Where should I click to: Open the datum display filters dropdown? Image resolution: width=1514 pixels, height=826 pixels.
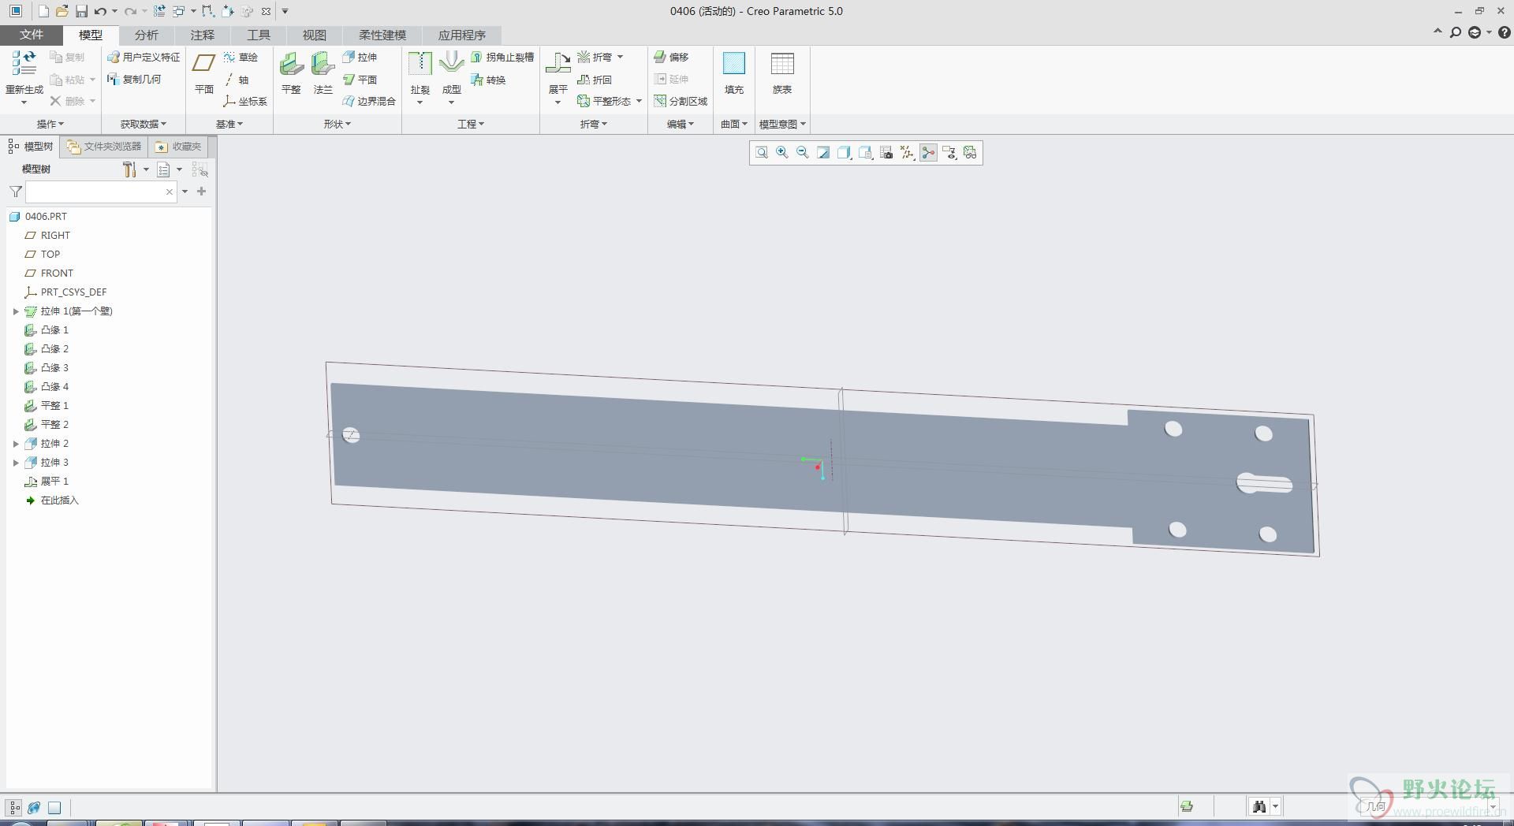[908, 153]
